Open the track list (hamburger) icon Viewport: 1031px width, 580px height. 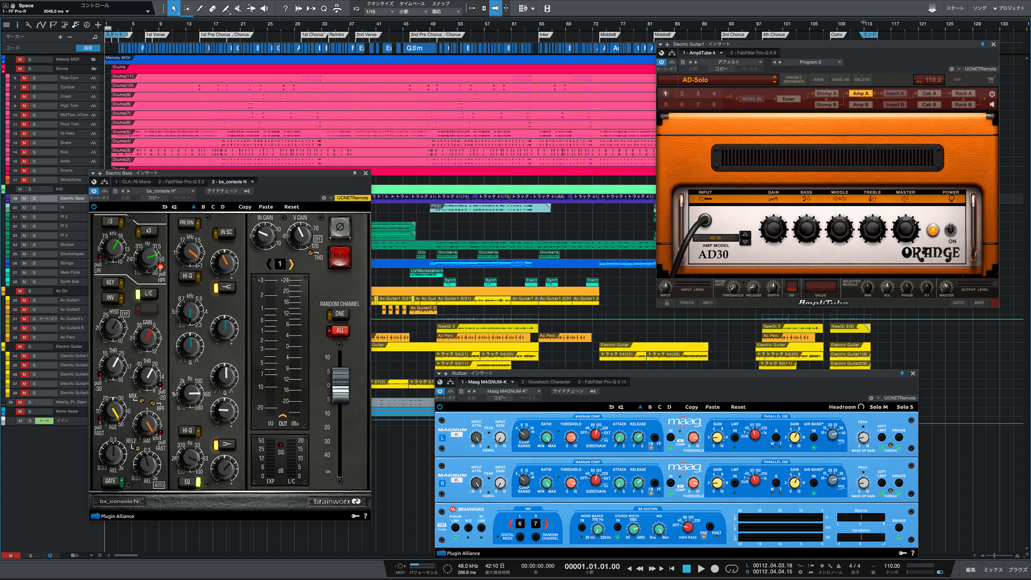6,25
